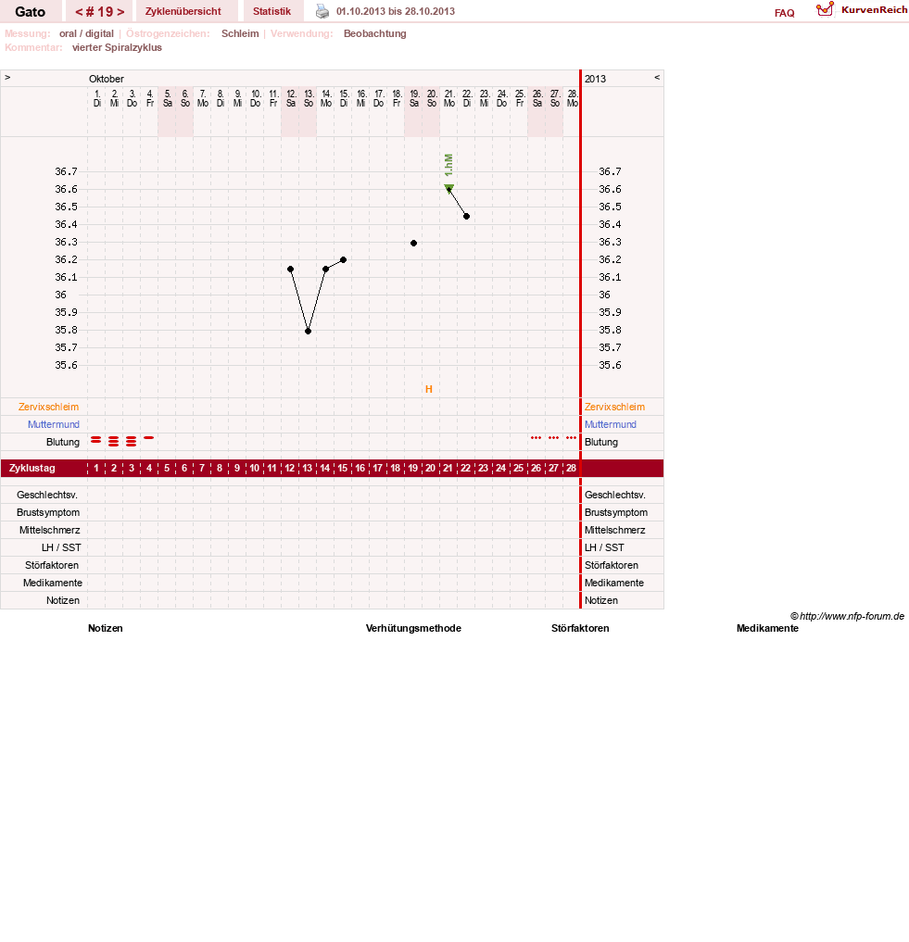Click the 'oral / digital' measurement value
This screenshot has height=942, width=909.
[86, 33]
